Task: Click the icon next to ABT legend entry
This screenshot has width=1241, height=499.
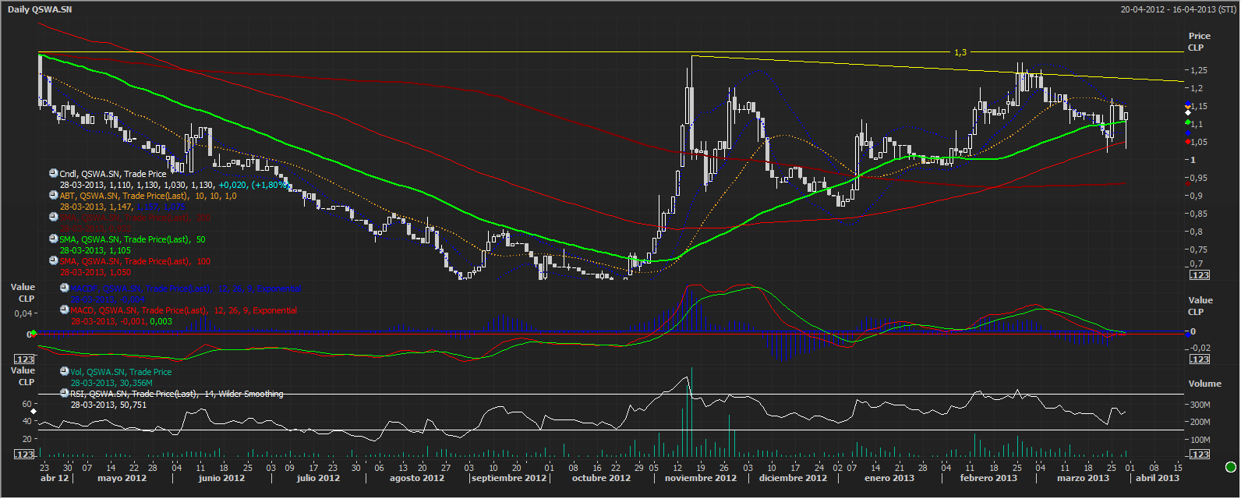Action: (x=54, y=196)
